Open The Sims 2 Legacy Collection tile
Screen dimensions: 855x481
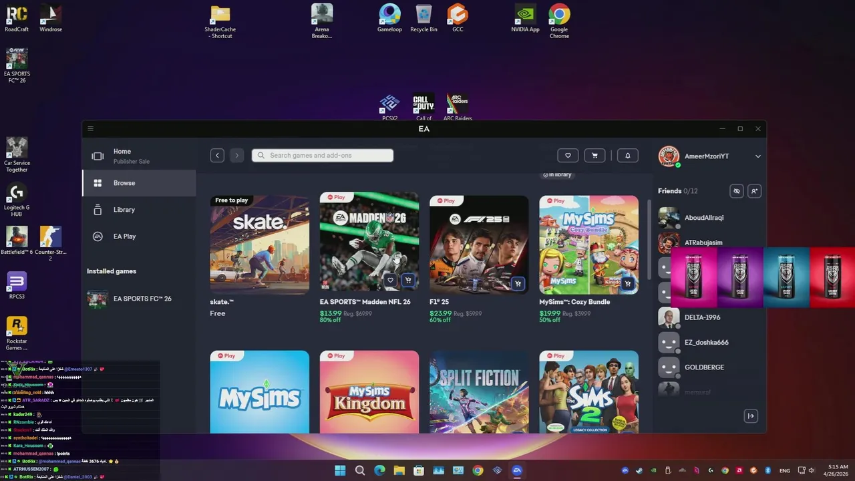(588, 391)
